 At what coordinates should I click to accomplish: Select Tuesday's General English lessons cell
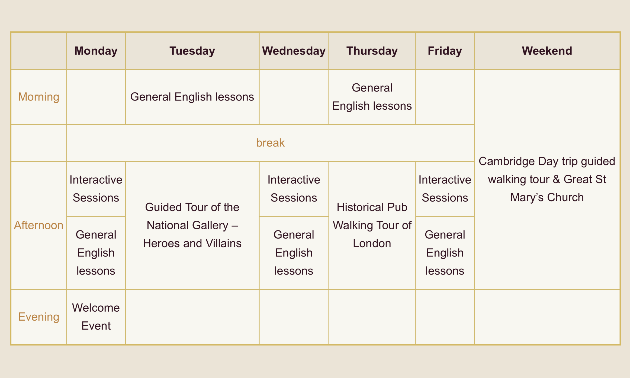point(192,97)
